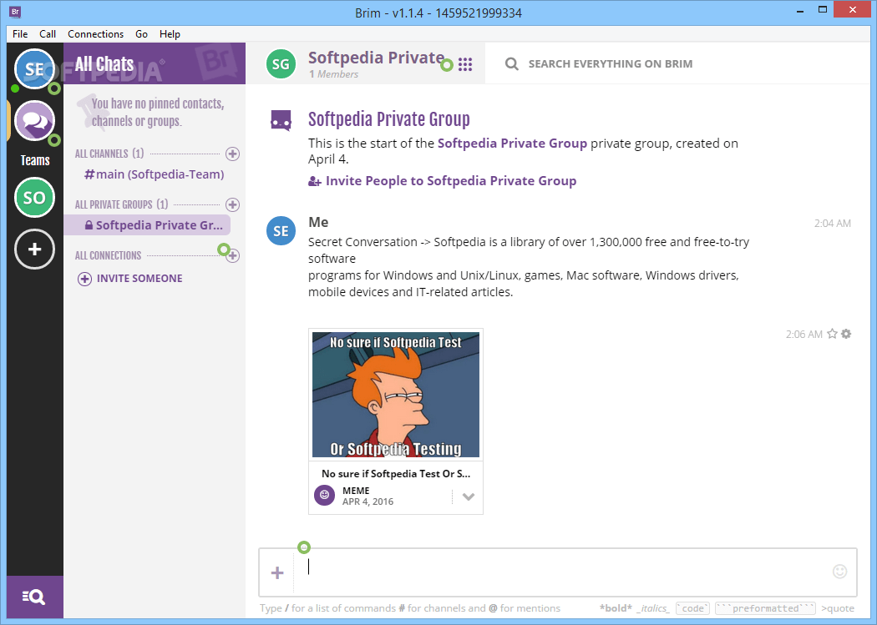Viewport: 877px width, 625px height.
Task: Star the 2:06 AM message
Action: click(832, 334)
